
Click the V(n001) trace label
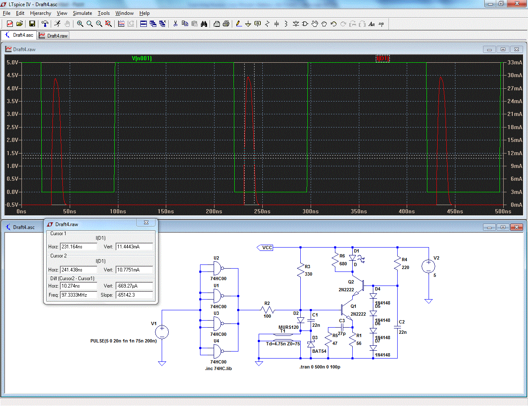coord(142,58)
